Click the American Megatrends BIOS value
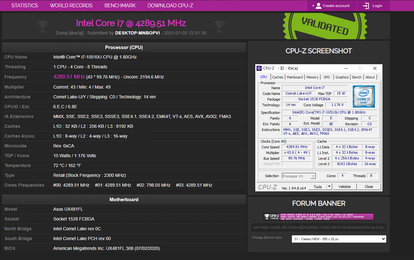Viewport: 414px width, 260px height. (x=107, y=248)
